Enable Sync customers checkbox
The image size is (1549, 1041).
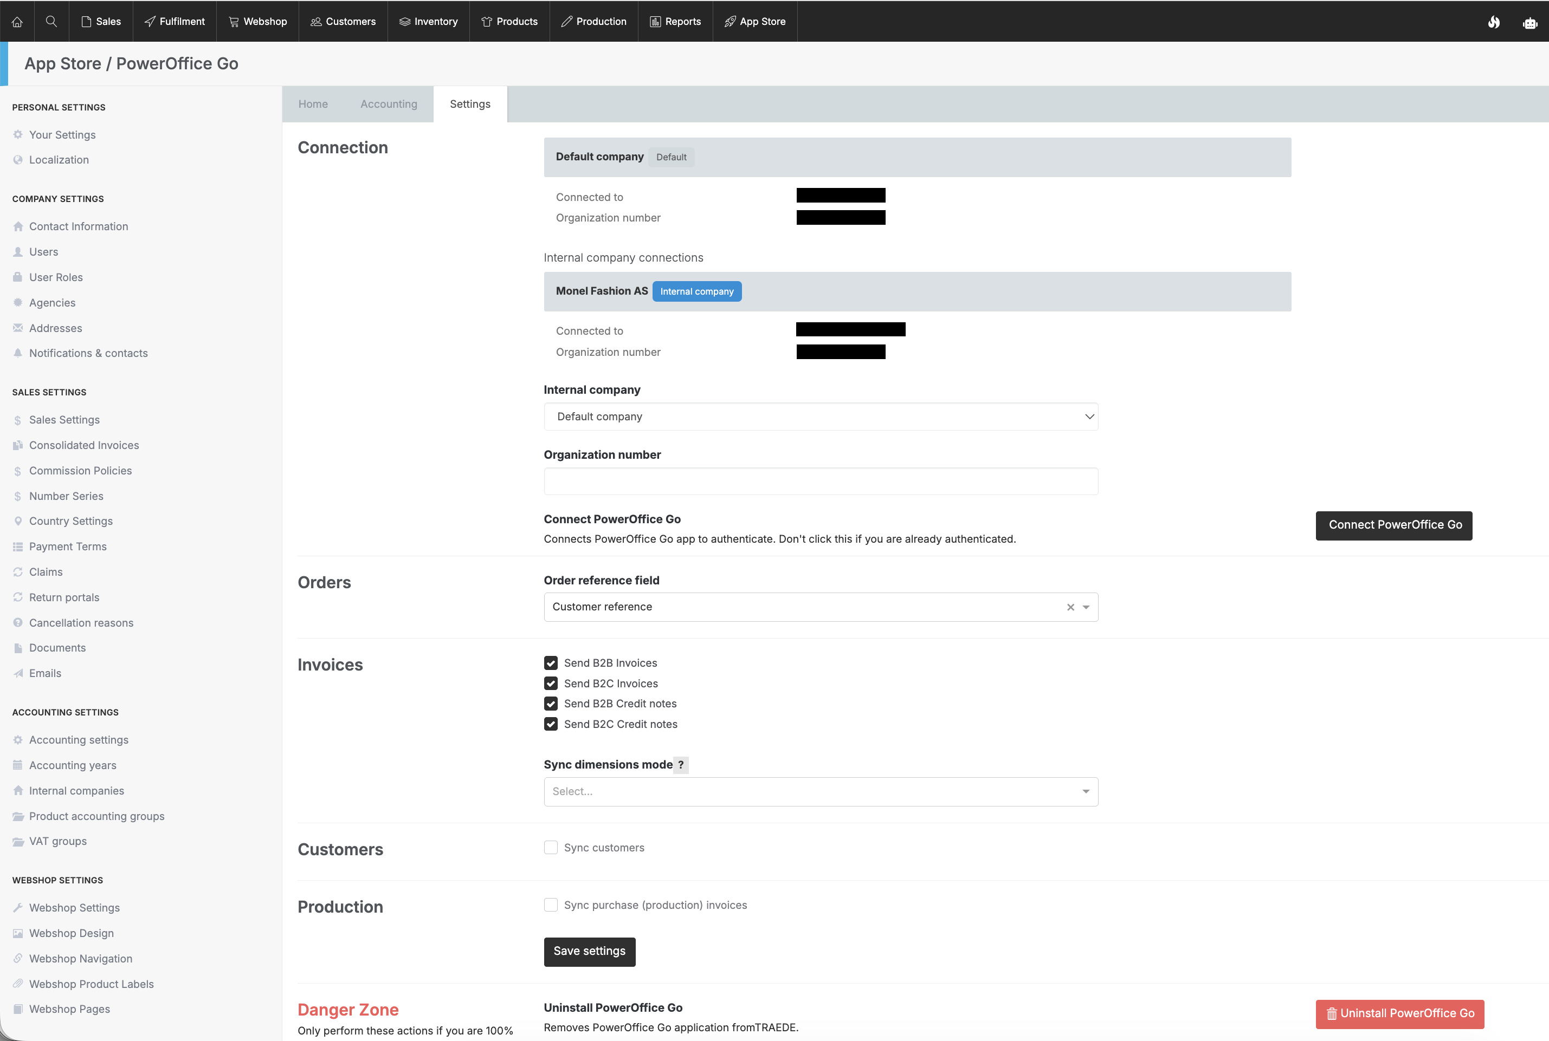coord(551,848)
